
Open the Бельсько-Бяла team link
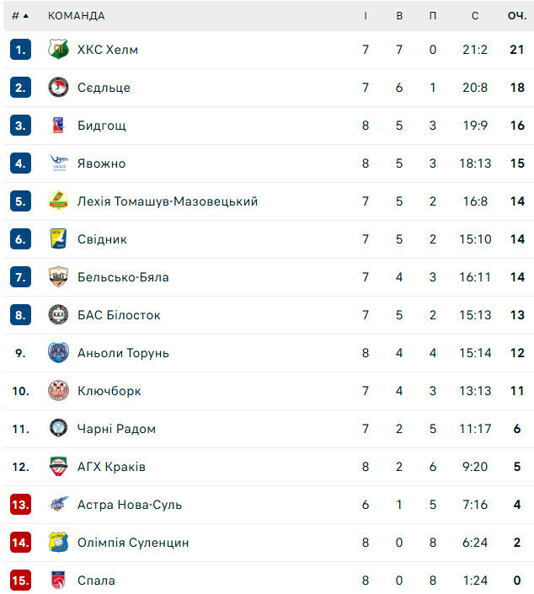click(123, 277)
